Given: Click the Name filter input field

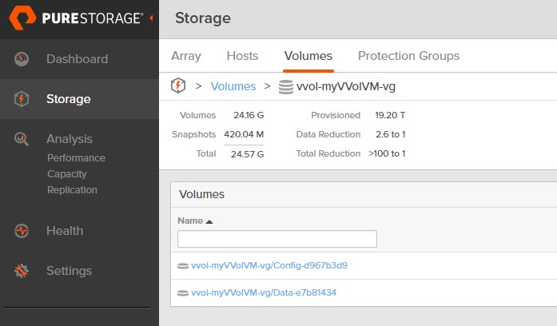Looking at the screenshot, I should [277, 239].
